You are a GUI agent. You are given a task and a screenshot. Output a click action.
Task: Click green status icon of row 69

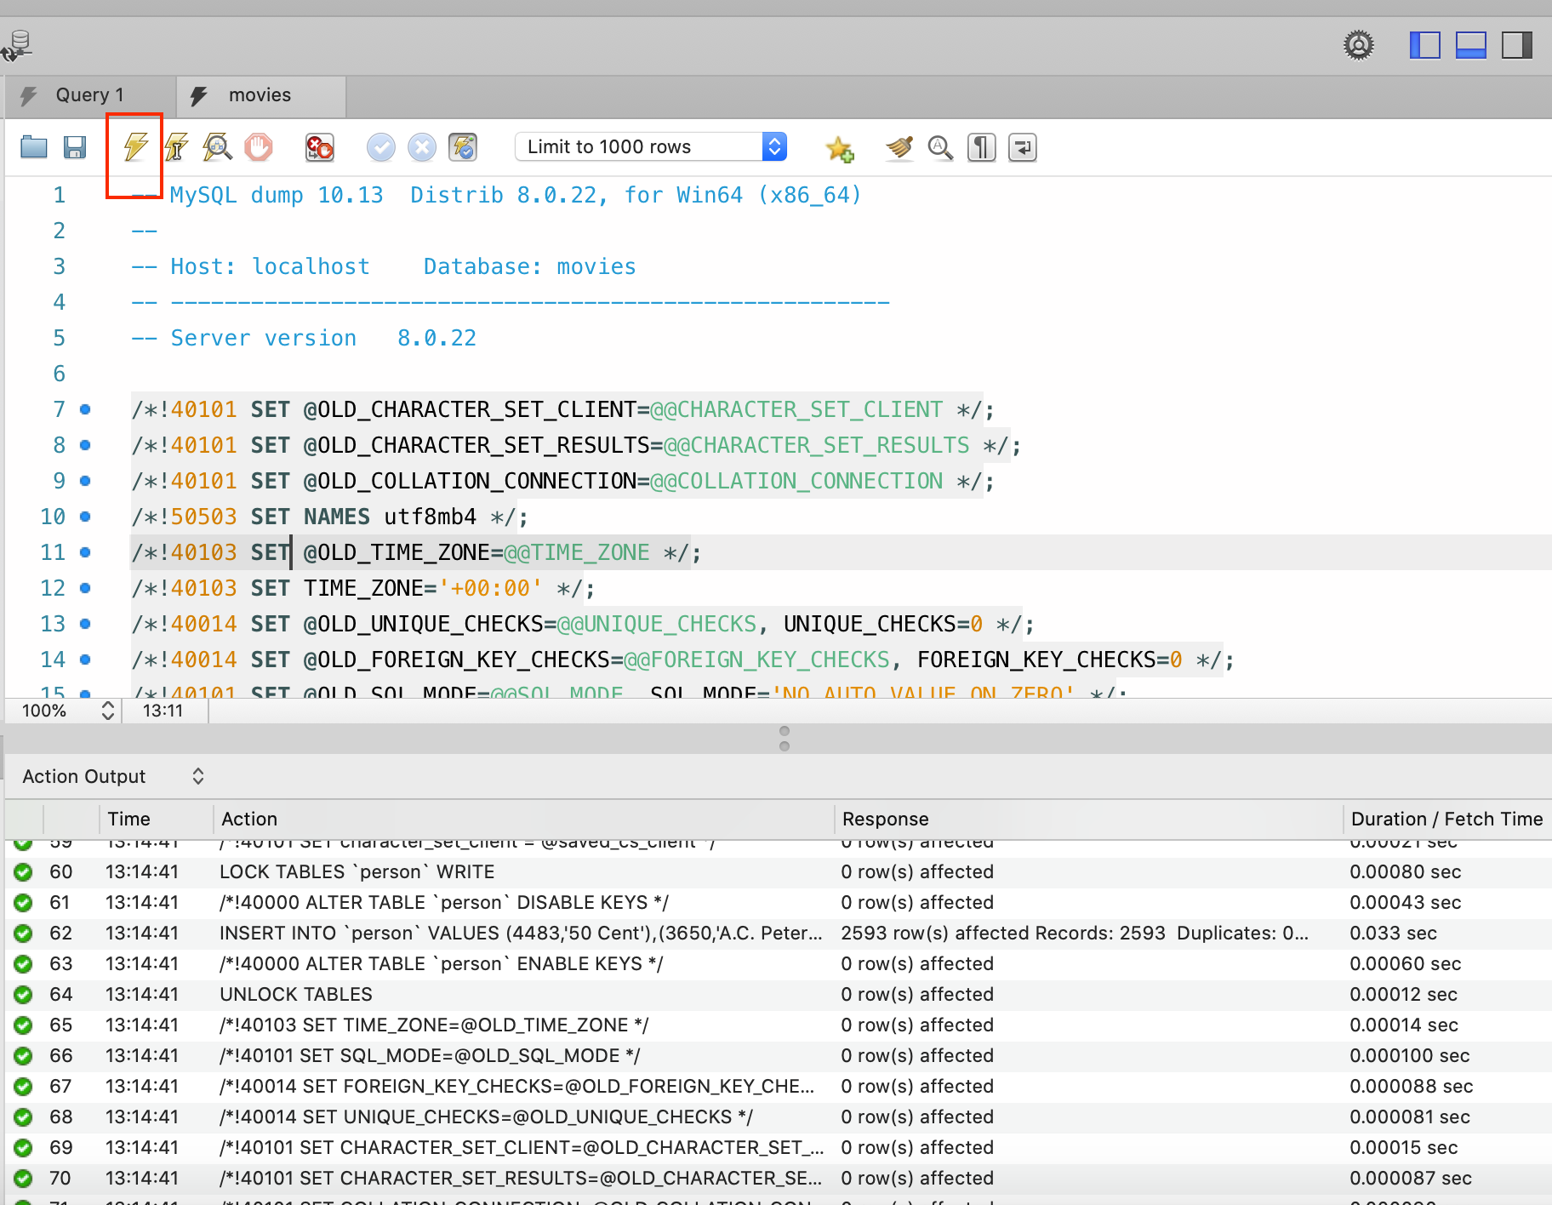(x=23, y=1148)
